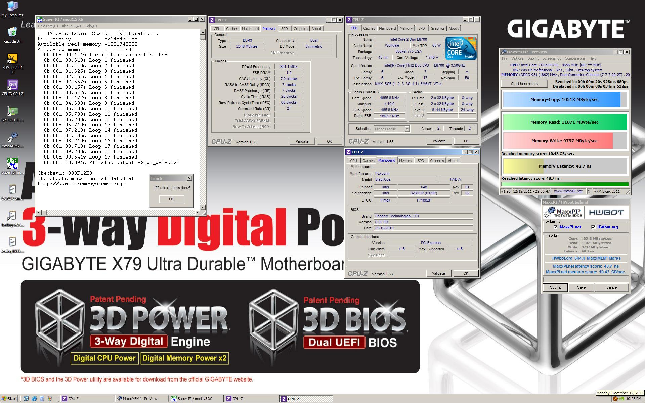Open the Comparisons menu in MaxxMEM²

coord(575,58)
